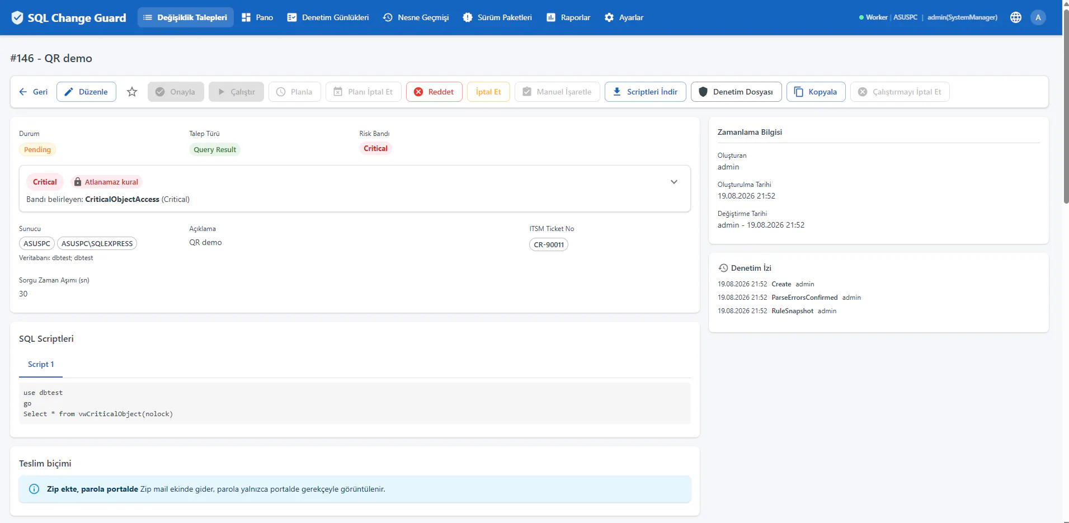This screenshot has height=523, width=1069.
Task: Click the Query Result type badge
Action: [x=215, y=149]
